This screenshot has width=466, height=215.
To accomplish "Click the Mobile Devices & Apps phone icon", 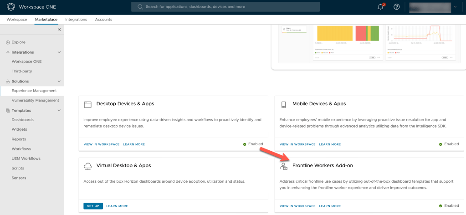I will (283, 104).
